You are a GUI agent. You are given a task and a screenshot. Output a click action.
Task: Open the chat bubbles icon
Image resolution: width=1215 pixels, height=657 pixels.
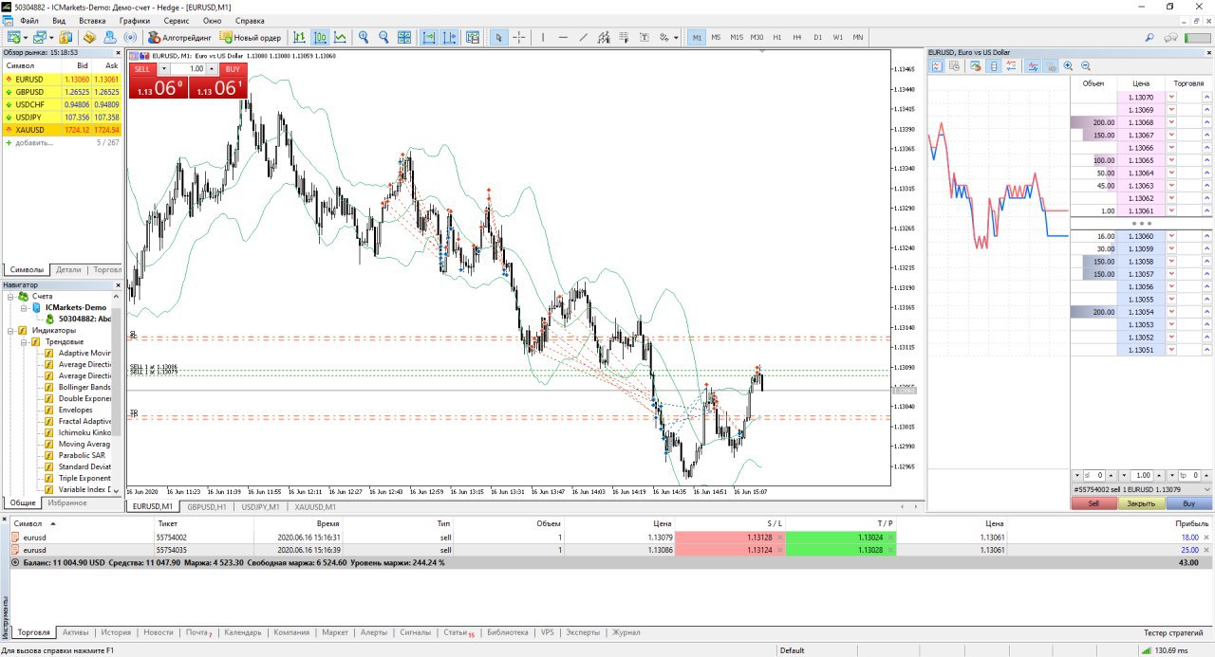pyautogui.click(x=1170, y=38)
